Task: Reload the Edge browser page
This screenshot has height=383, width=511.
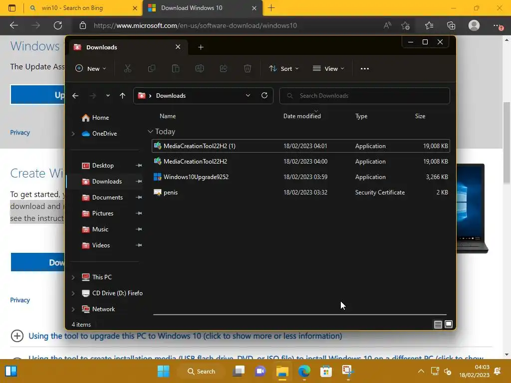Action: click(x=58, y=25)
